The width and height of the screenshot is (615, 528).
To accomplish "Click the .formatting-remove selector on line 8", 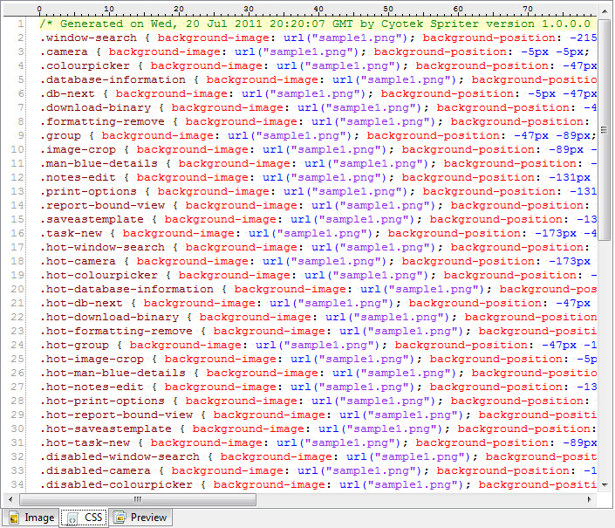I will pyautogui.click(x=102, y=121).
